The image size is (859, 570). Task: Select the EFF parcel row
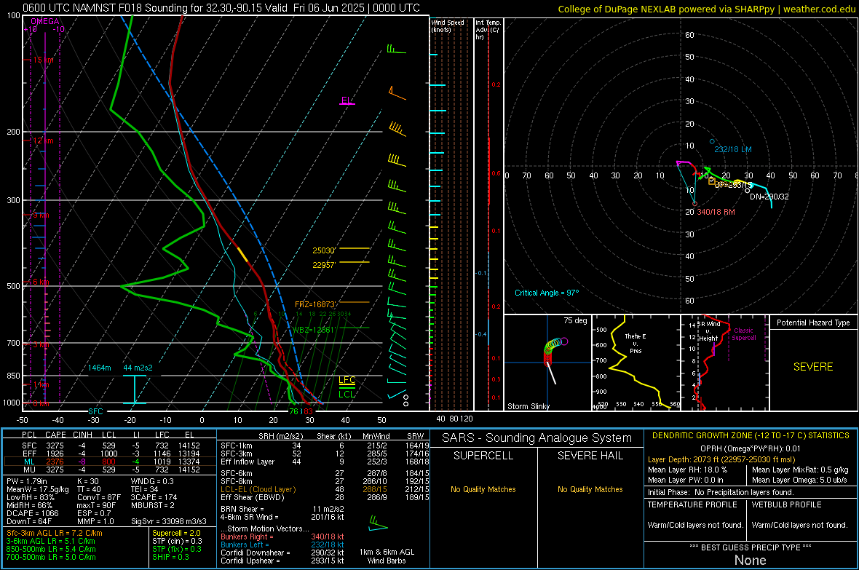110,454
